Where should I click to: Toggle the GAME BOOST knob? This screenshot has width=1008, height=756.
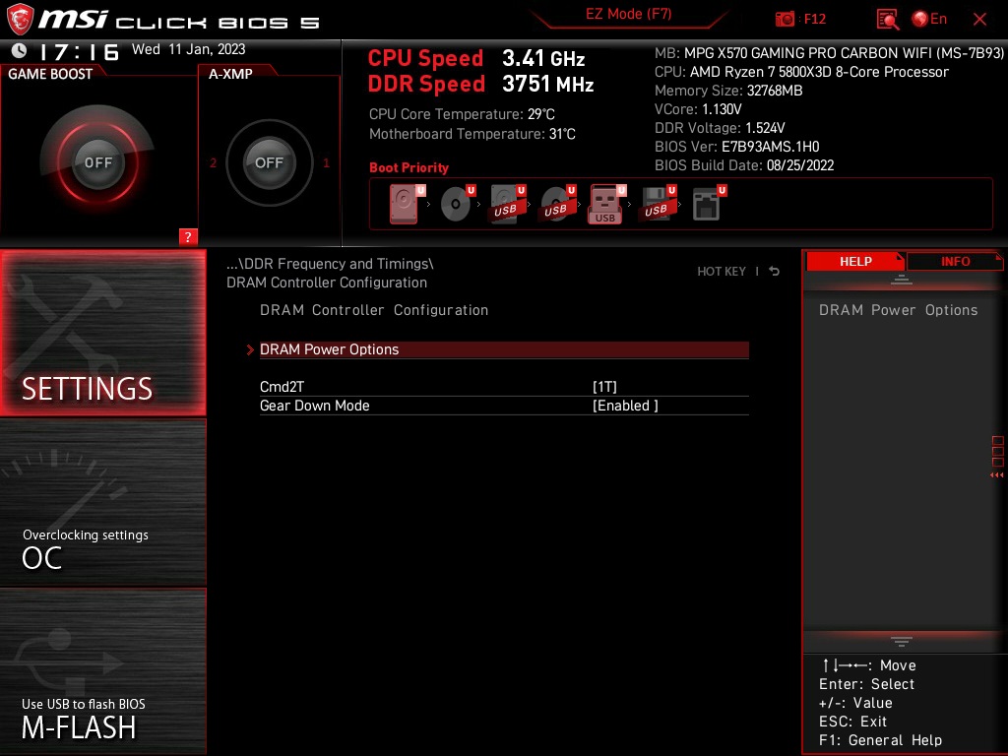97,162
